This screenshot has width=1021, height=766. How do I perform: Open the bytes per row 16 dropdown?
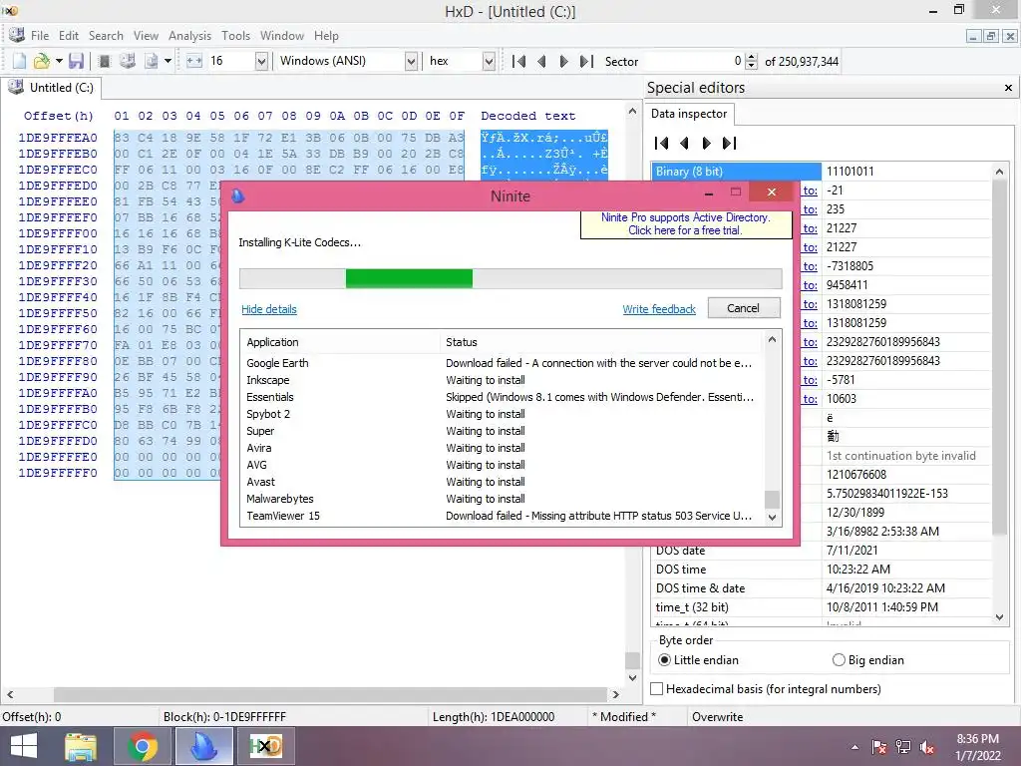pyautogui.click(x=262, y=61)
